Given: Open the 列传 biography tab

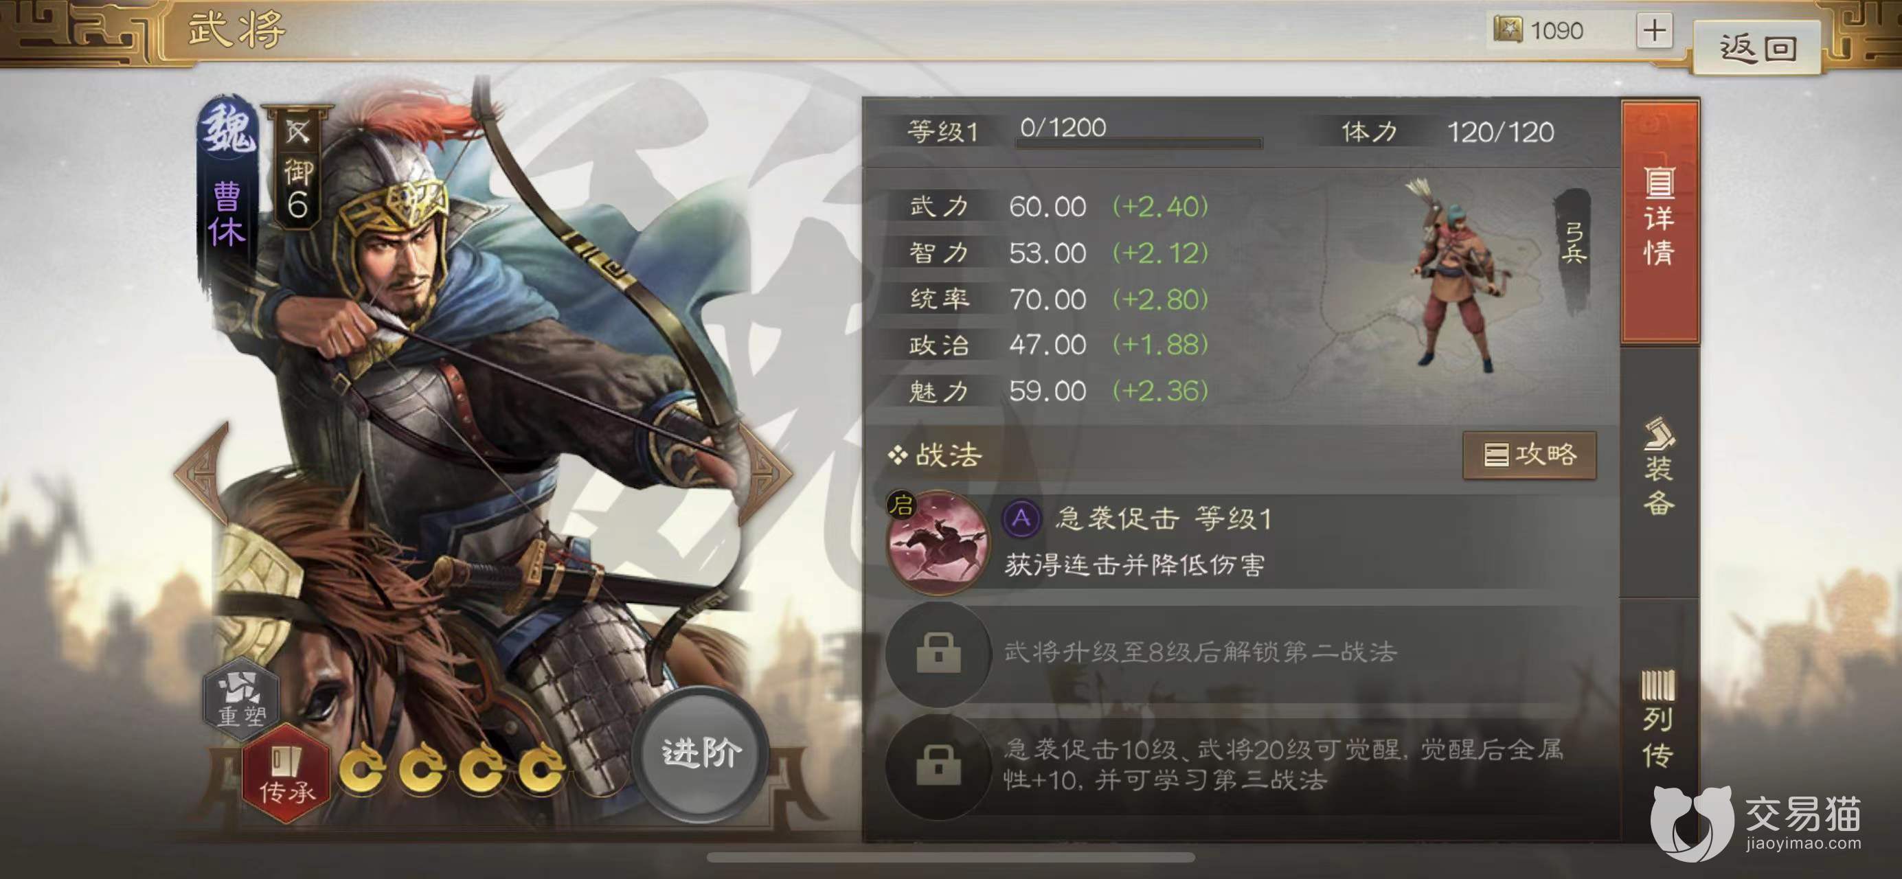Looking at the screenshot, I should click(x=1658, y=720).
